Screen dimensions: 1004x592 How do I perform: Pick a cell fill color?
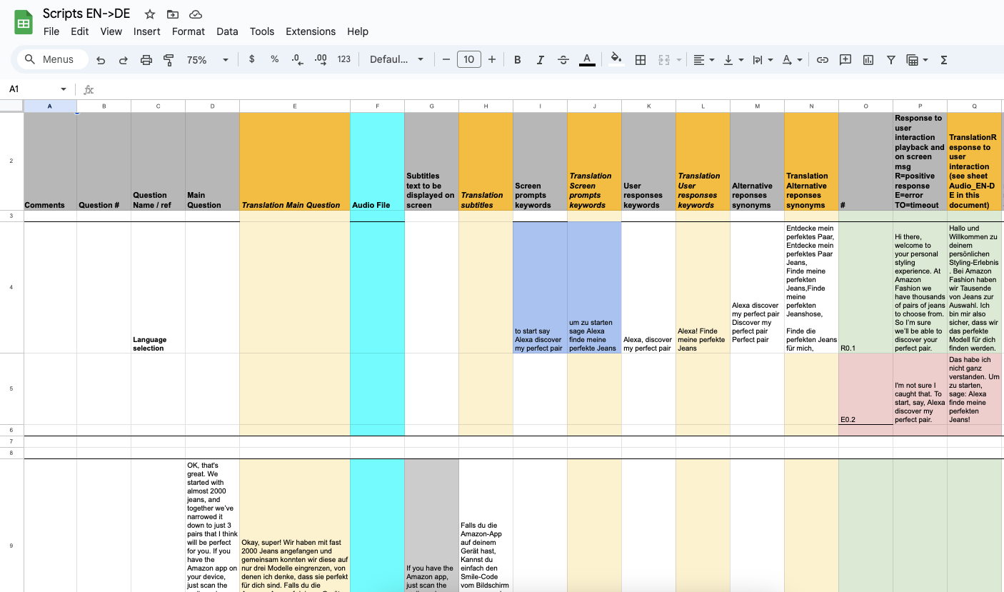[616, 60]
